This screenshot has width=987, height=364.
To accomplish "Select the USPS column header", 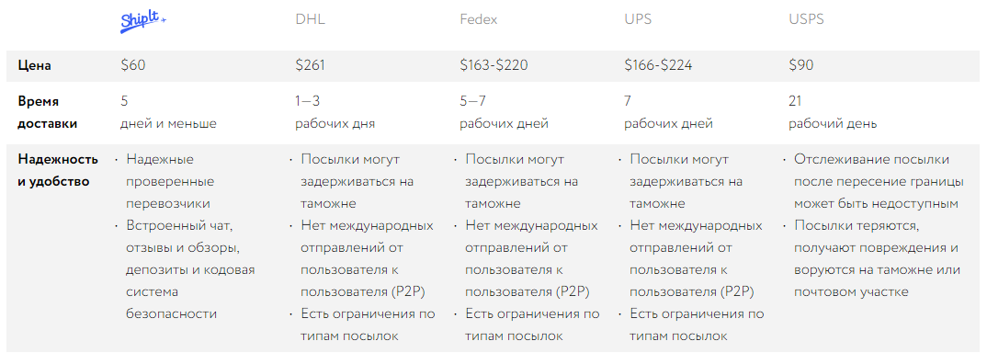I will tap(806, 19).
